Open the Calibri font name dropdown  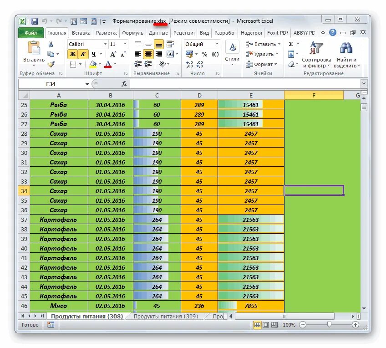(105, 44)
